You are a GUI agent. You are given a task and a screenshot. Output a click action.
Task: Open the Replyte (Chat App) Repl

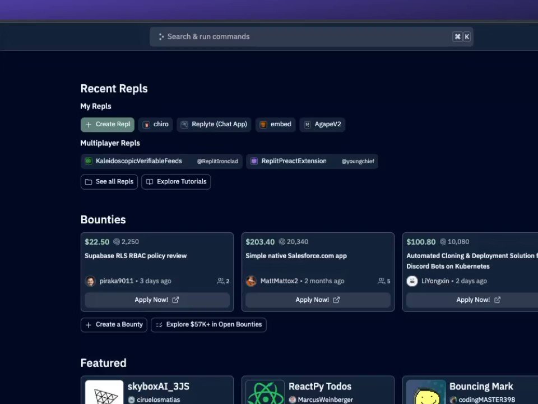click(x=214, y=125)
